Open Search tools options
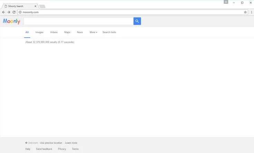 [109, 32]
